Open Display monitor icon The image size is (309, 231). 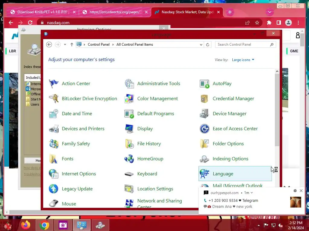[x=129, y=129]
